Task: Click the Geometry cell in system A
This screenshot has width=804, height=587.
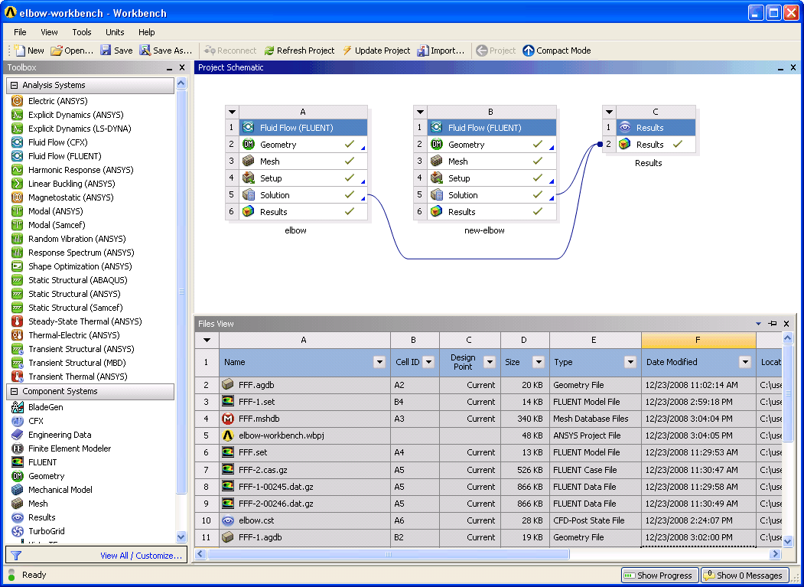Action: coord(303,145)
